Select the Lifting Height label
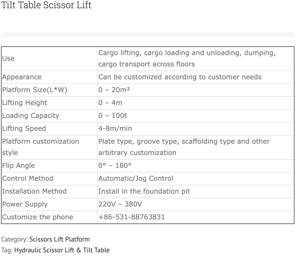Screen dimensions: 297x258 pos(25,103)
